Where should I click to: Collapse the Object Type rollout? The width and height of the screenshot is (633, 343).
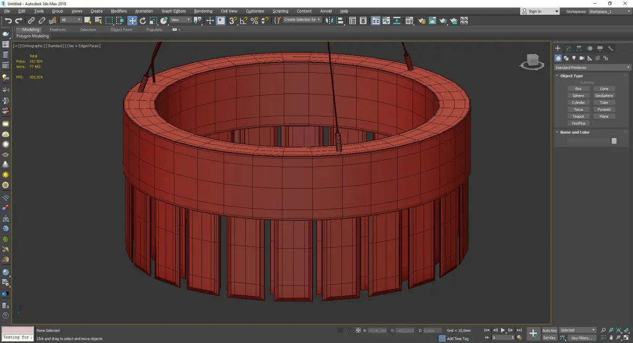tap(571, 76)
